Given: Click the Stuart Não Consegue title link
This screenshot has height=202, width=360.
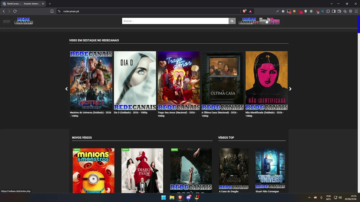Looking at the screenshot, I should point(267,191).
